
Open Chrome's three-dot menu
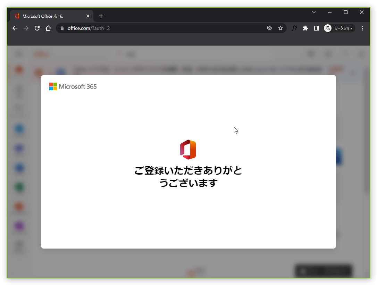pos(362,28)
